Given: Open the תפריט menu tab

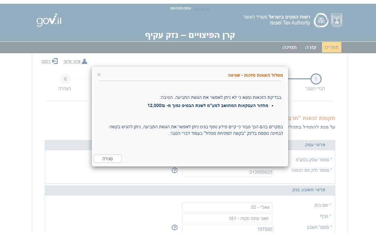Looking at the screenshot, I should 331,47.
